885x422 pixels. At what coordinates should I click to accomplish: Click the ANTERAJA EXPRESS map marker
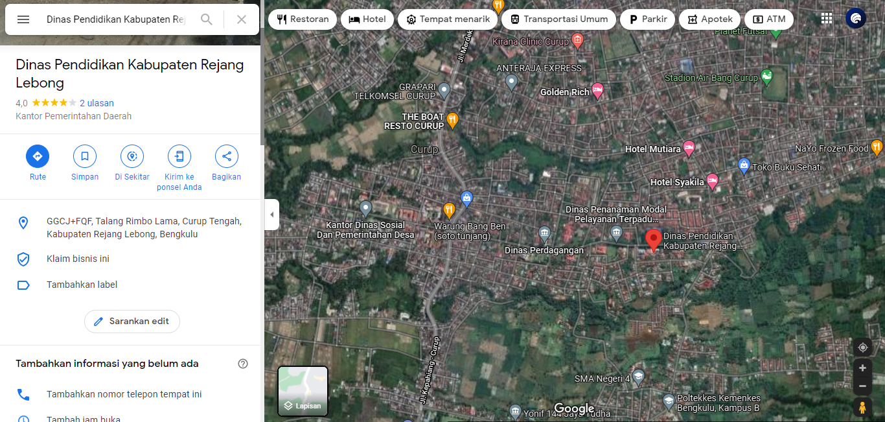coord(511,82)
